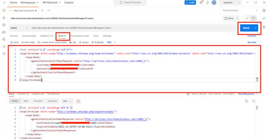Open response Headers (6) tab

[38, 94]
